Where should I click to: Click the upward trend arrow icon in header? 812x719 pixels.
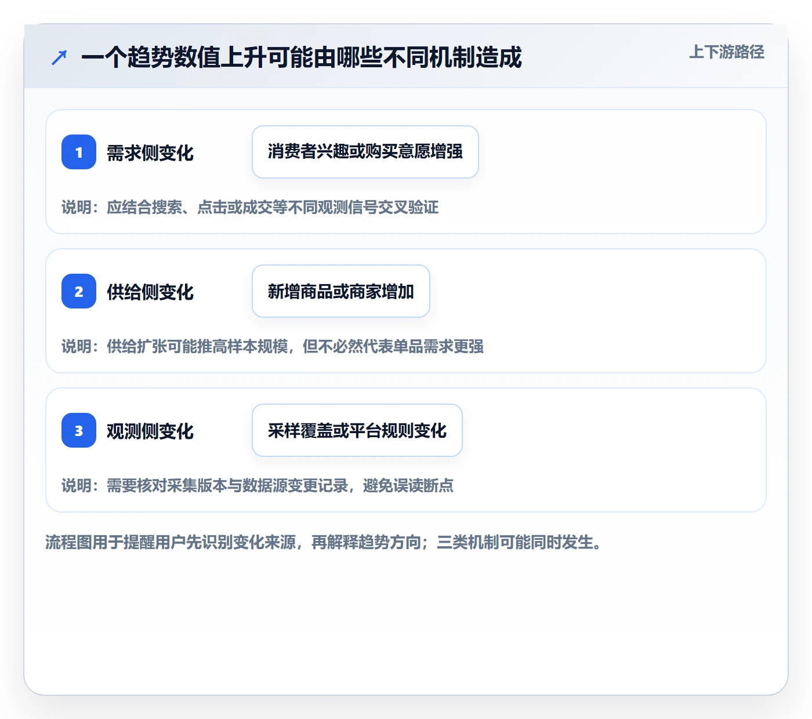(x=59, y=57)
